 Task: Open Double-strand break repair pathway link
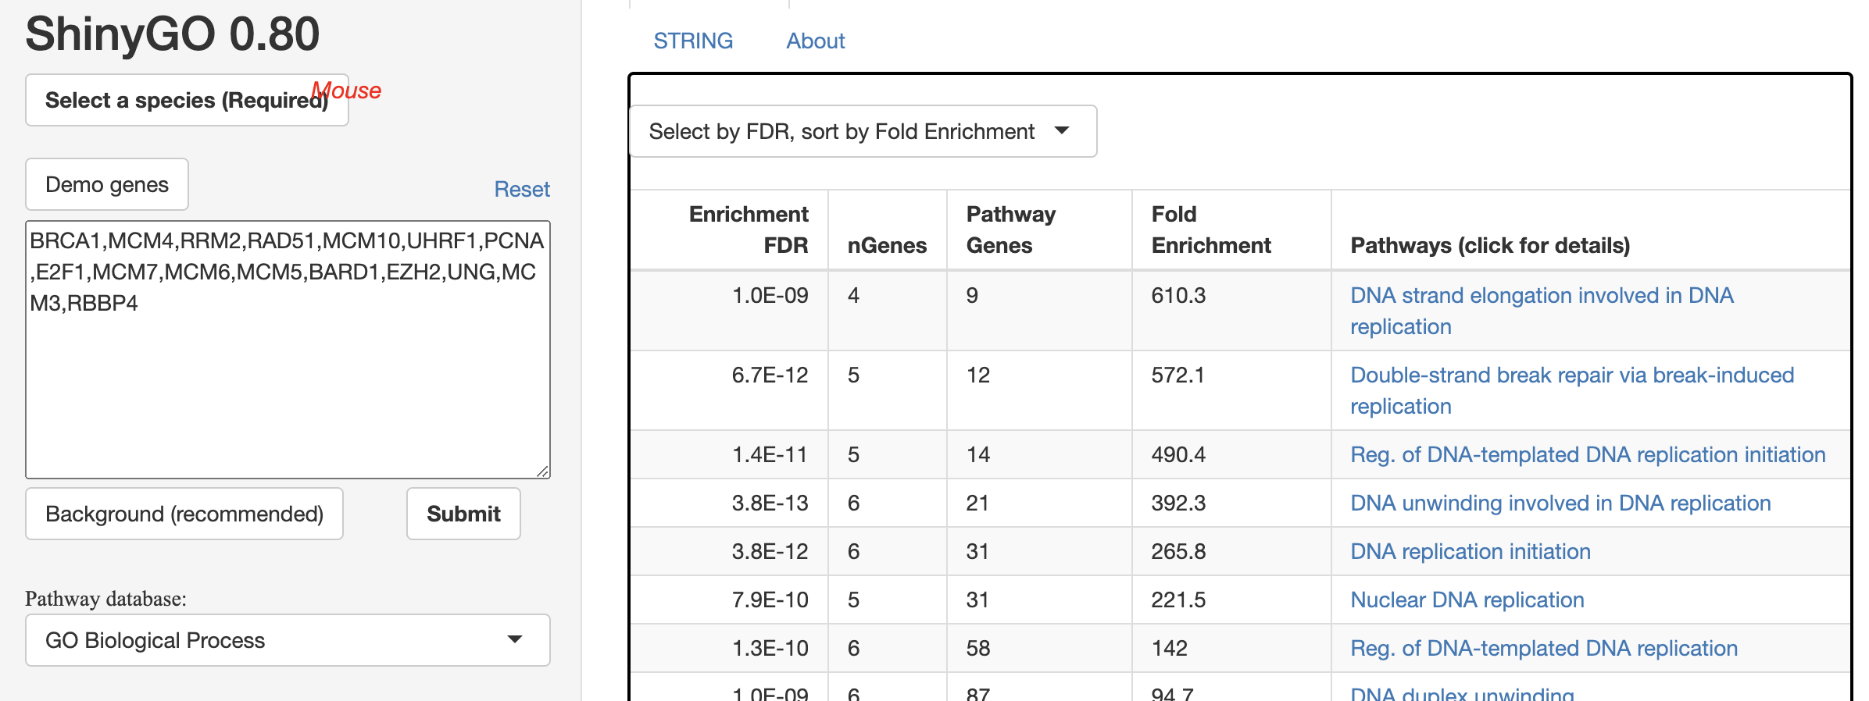click(1571, 375)
